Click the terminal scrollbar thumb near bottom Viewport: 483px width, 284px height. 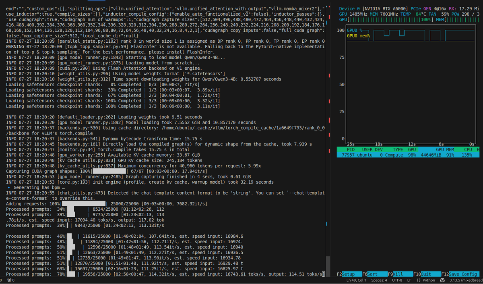click(328, 266)
